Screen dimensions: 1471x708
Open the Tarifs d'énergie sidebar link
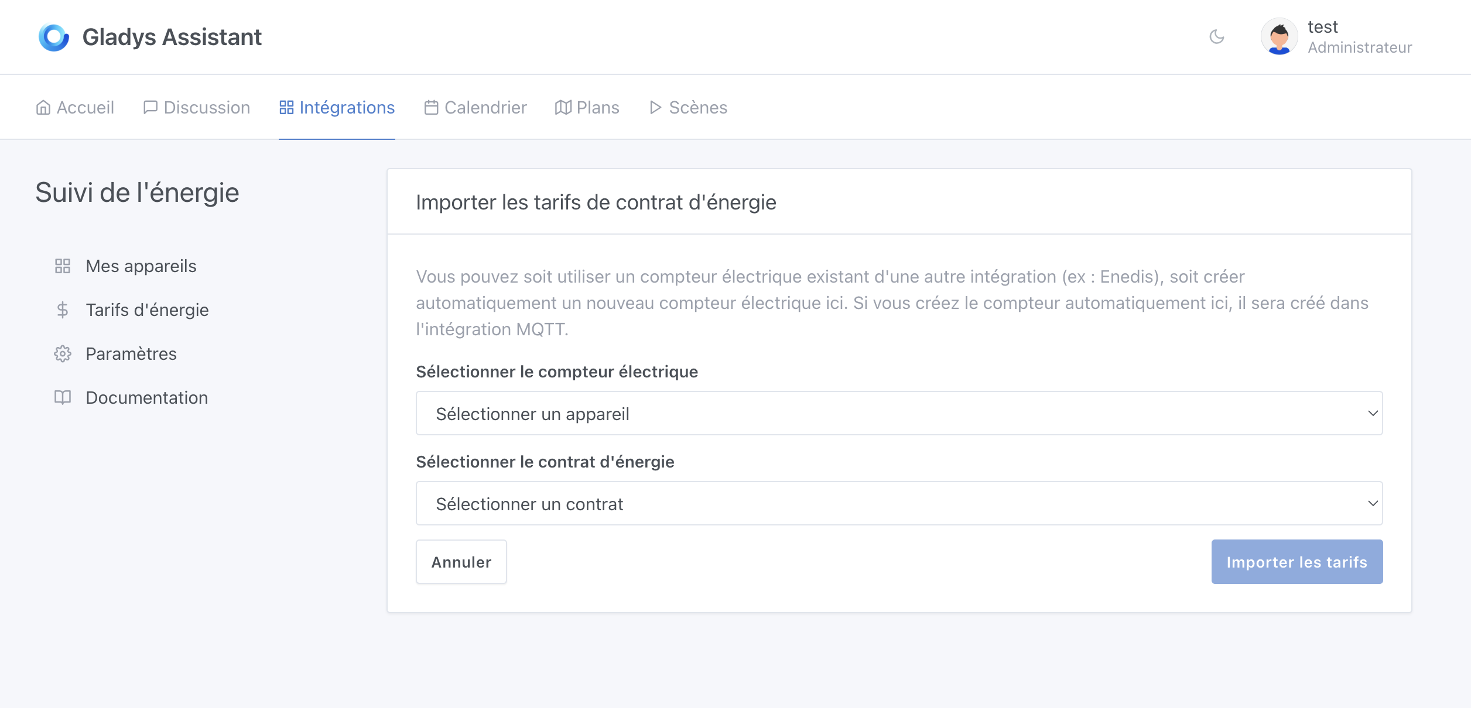pyautogui.click(x=147, y=310)
